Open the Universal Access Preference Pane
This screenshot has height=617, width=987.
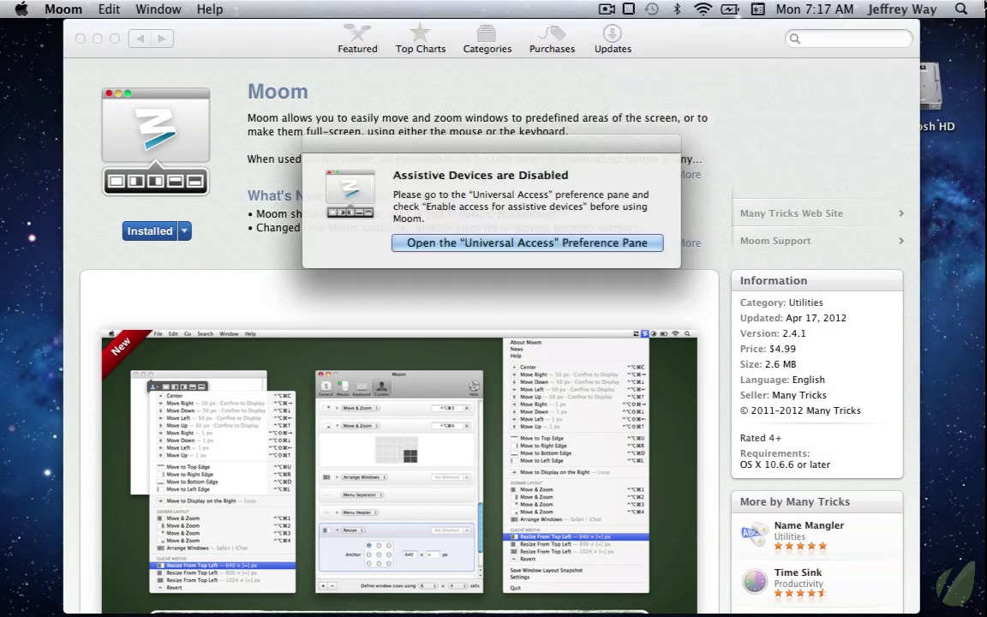[x=527, y=243]
